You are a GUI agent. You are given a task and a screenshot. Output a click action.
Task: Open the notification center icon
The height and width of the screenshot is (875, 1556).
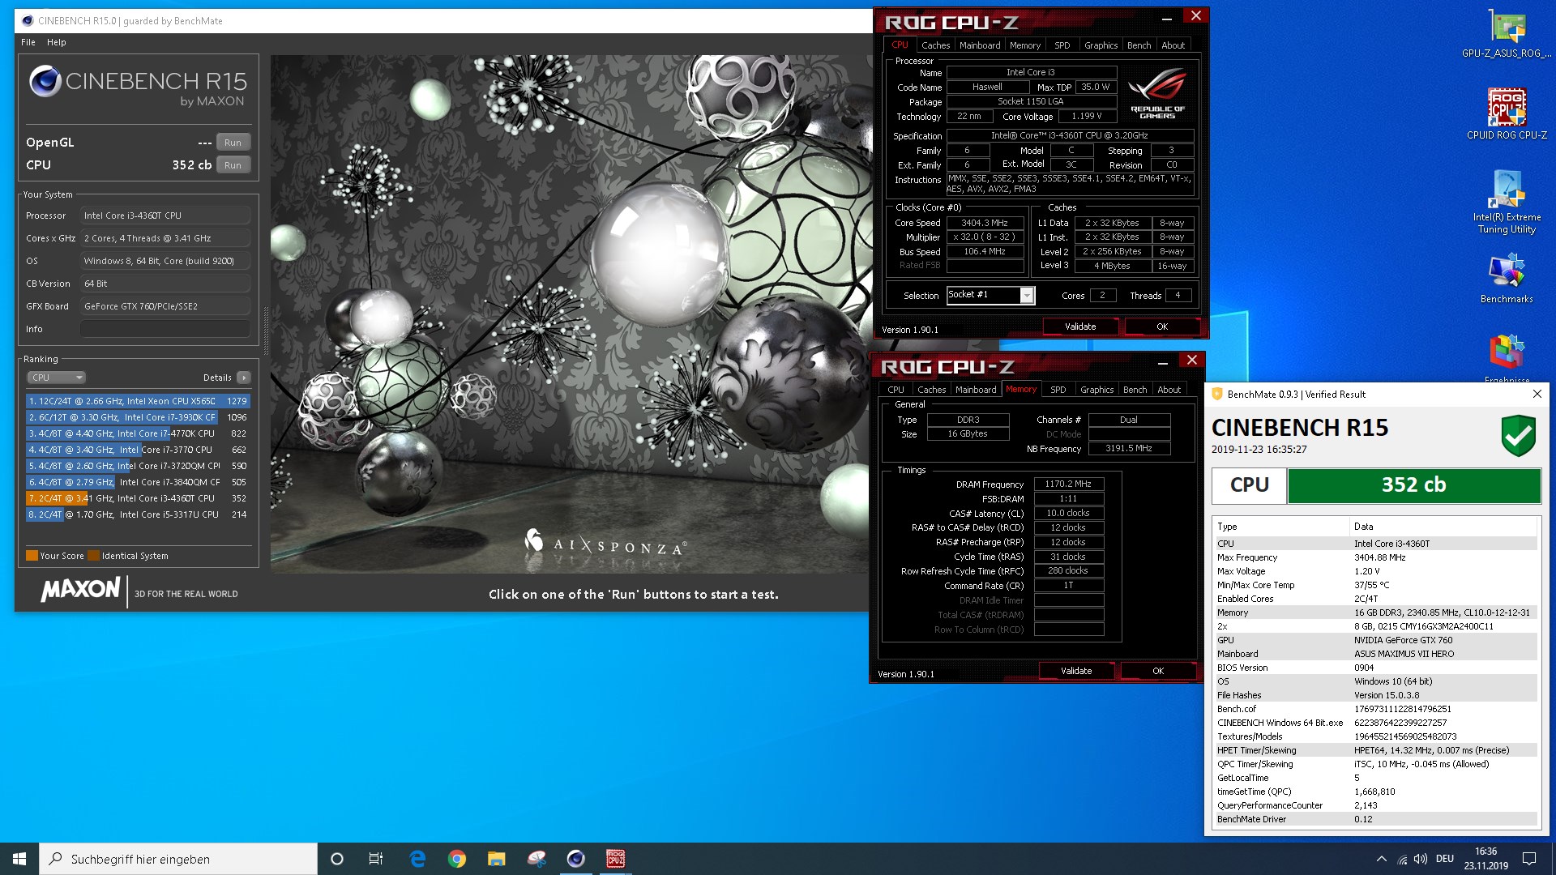click(x=1529, y=859)
